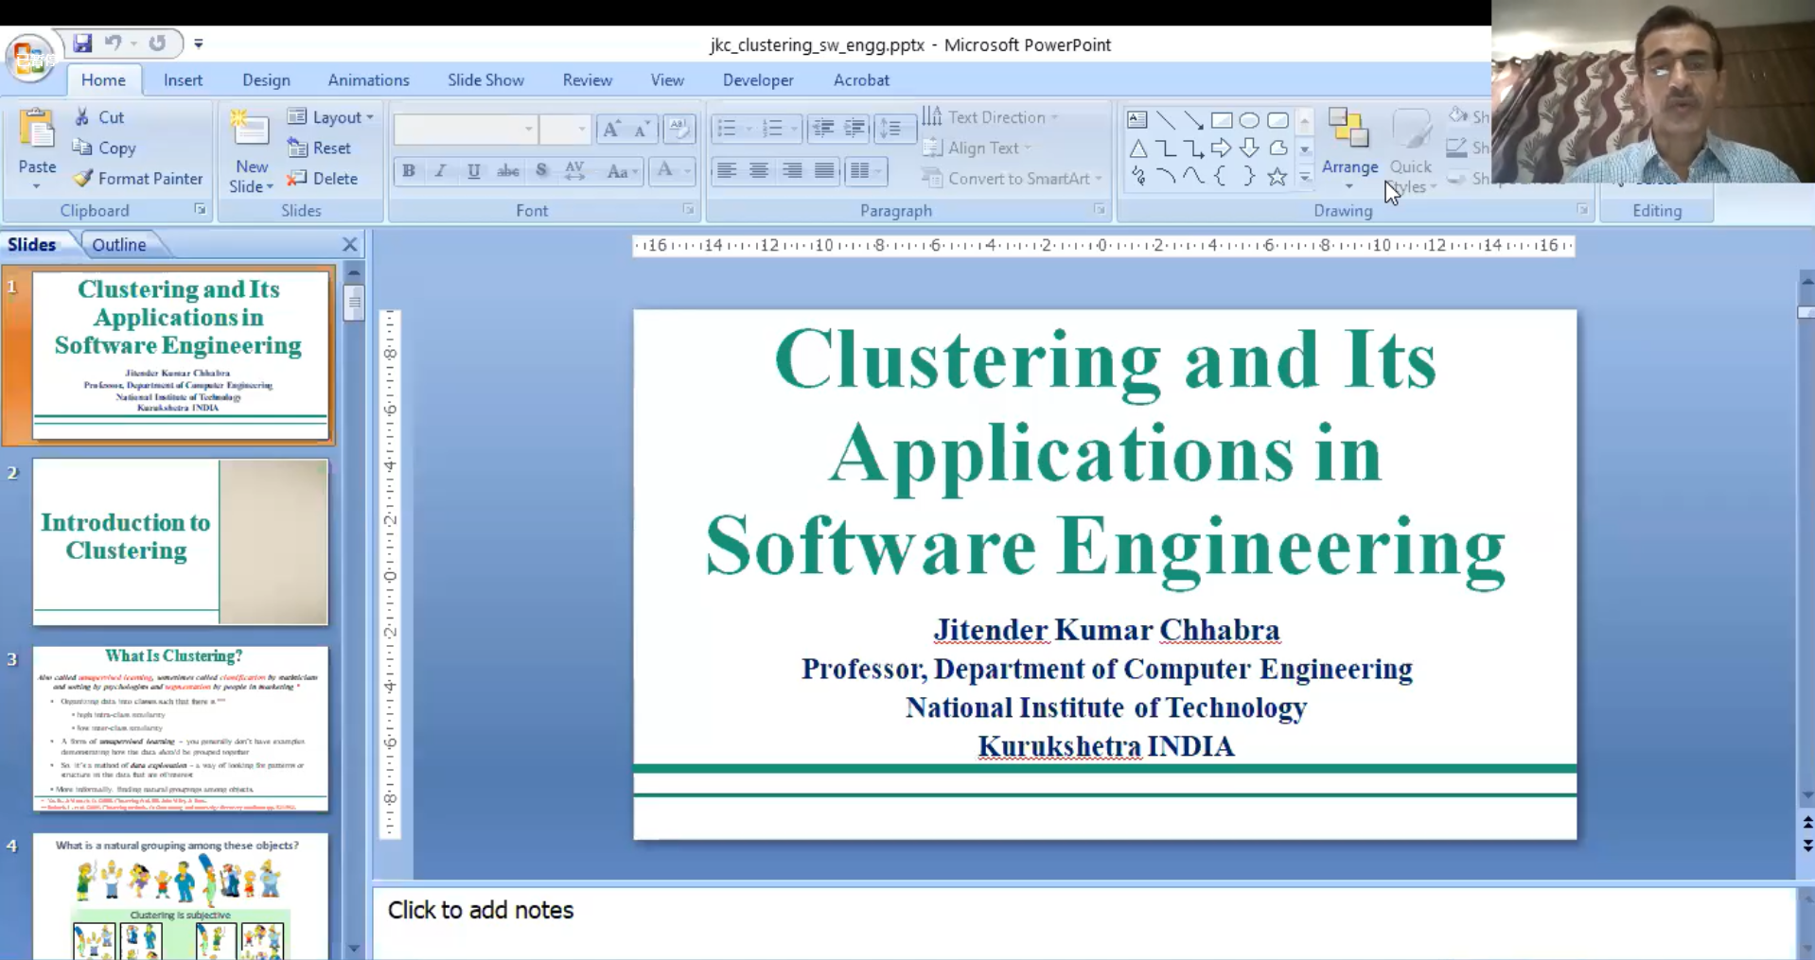Toggle text Shadow formatting

541,171
